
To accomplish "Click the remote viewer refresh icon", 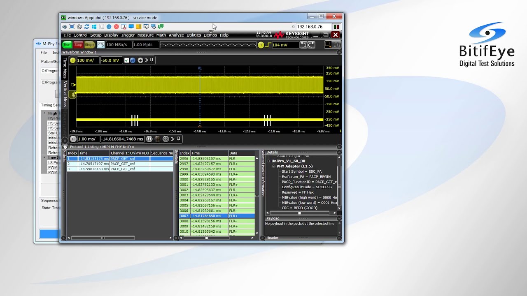I will click(86, 27).
